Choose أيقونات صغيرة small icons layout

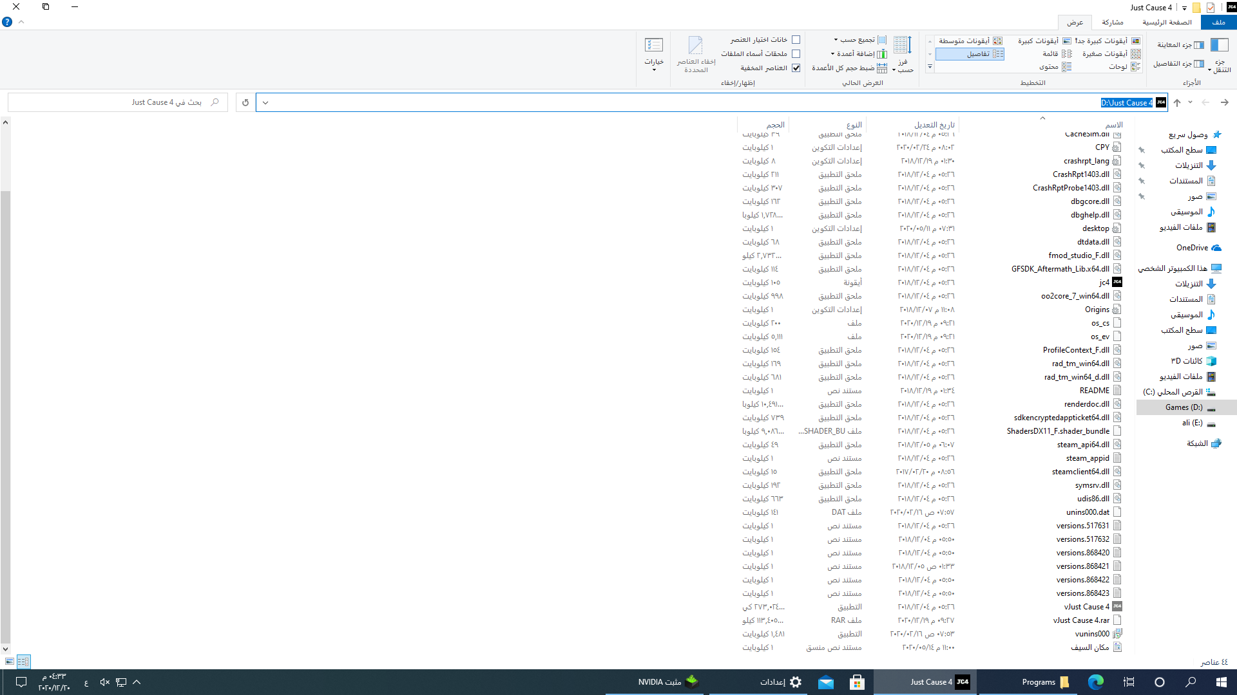click(x=1111, y=54)
